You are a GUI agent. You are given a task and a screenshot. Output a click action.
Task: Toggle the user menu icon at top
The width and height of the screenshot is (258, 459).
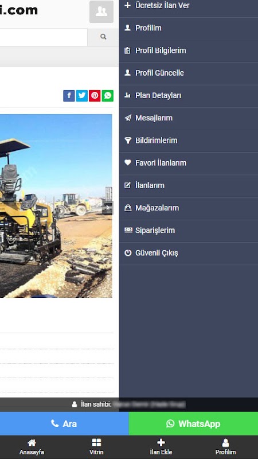[x=101, y=11]
